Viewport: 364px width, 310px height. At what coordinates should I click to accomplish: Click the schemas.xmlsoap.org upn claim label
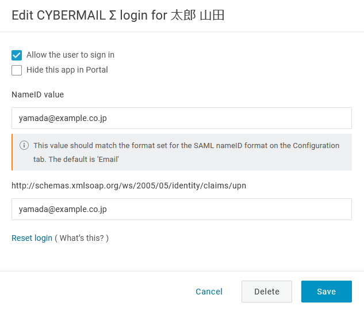[129, 186]
